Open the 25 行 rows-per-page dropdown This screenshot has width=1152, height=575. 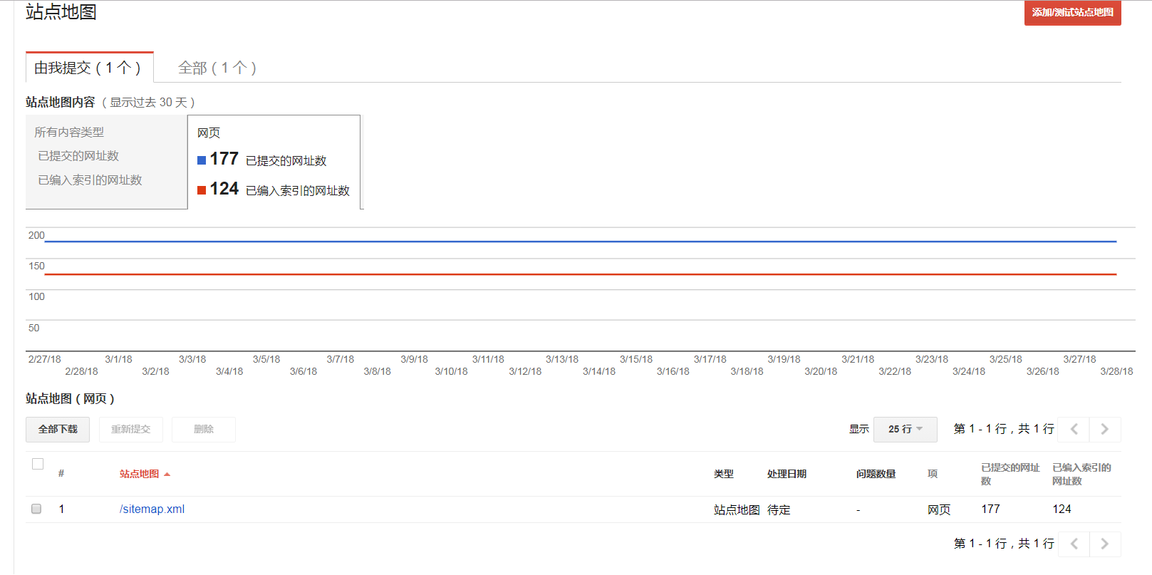[905, 429]
